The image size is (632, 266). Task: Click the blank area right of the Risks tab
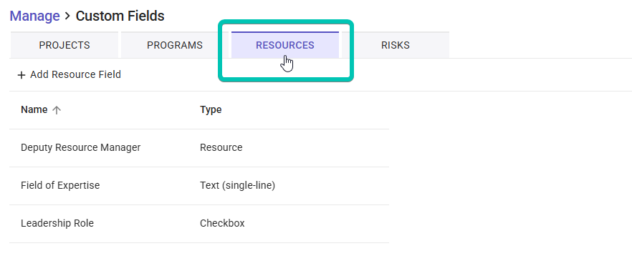(540, 45)
